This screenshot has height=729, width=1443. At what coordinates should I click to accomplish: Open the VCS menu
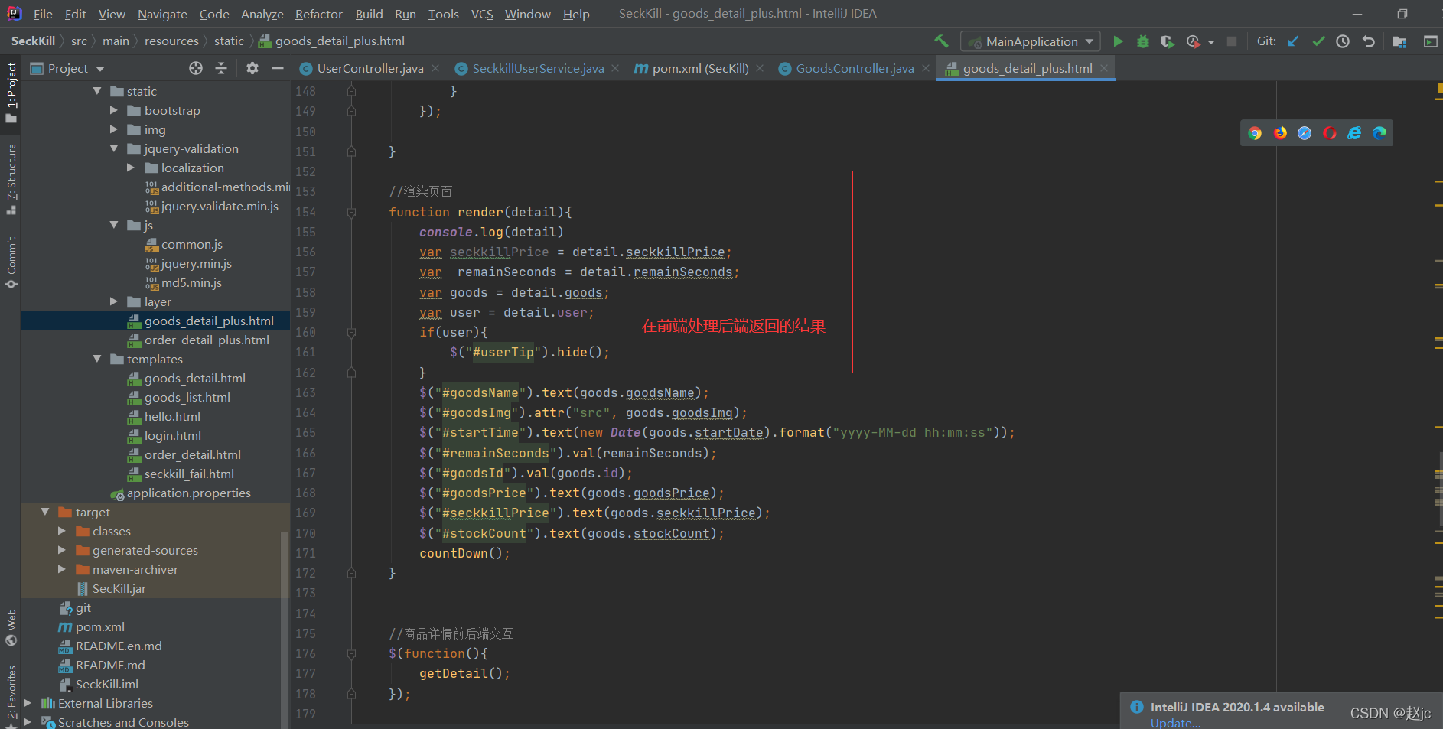482,14
